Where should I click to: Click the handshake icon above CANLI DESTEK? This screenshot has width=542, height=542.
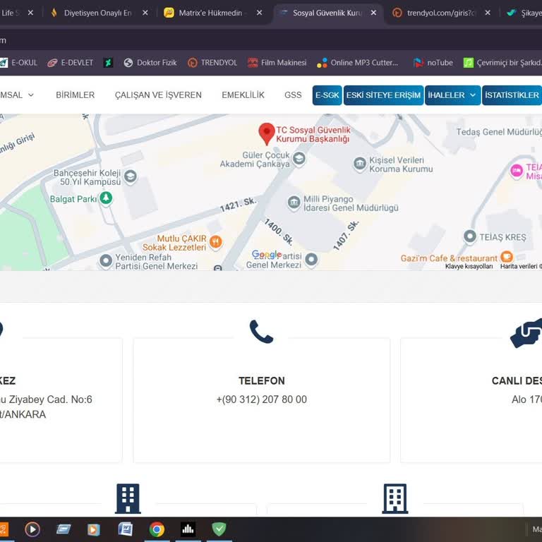pos(526,333)
